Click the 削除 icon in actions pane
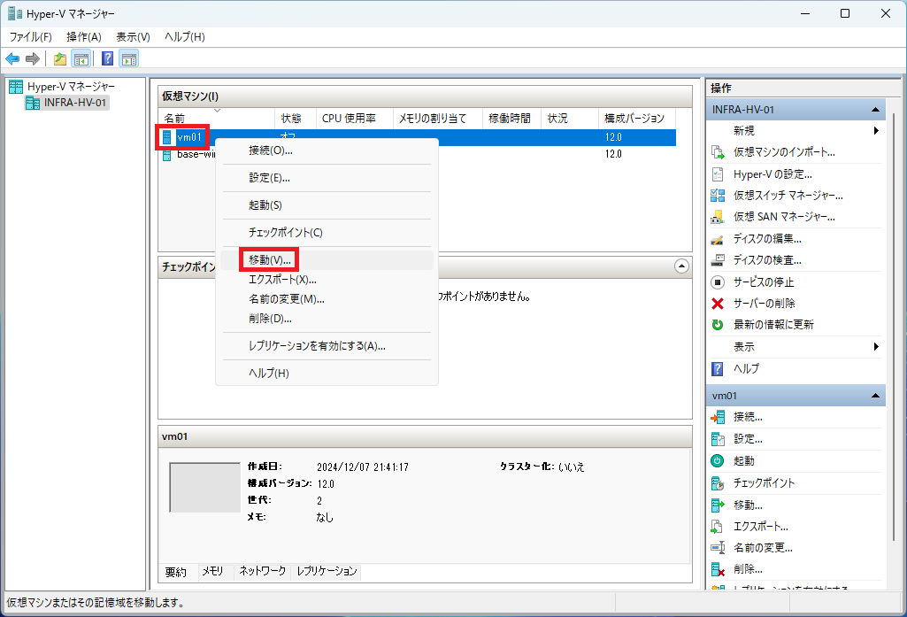The width and height of the screenshot is (907, 617). [x=718, y=569]
